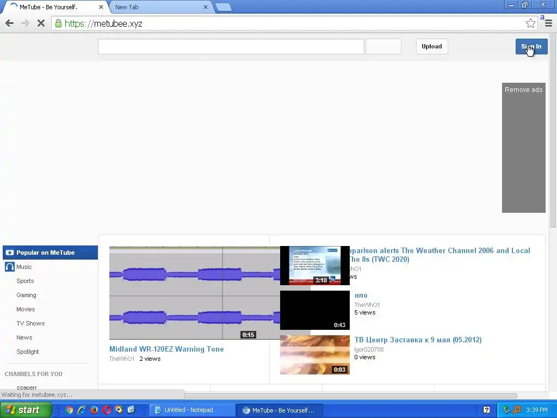Open the Movies category
The width and height of the screenshot is (557, 418).
click(26, 309)
